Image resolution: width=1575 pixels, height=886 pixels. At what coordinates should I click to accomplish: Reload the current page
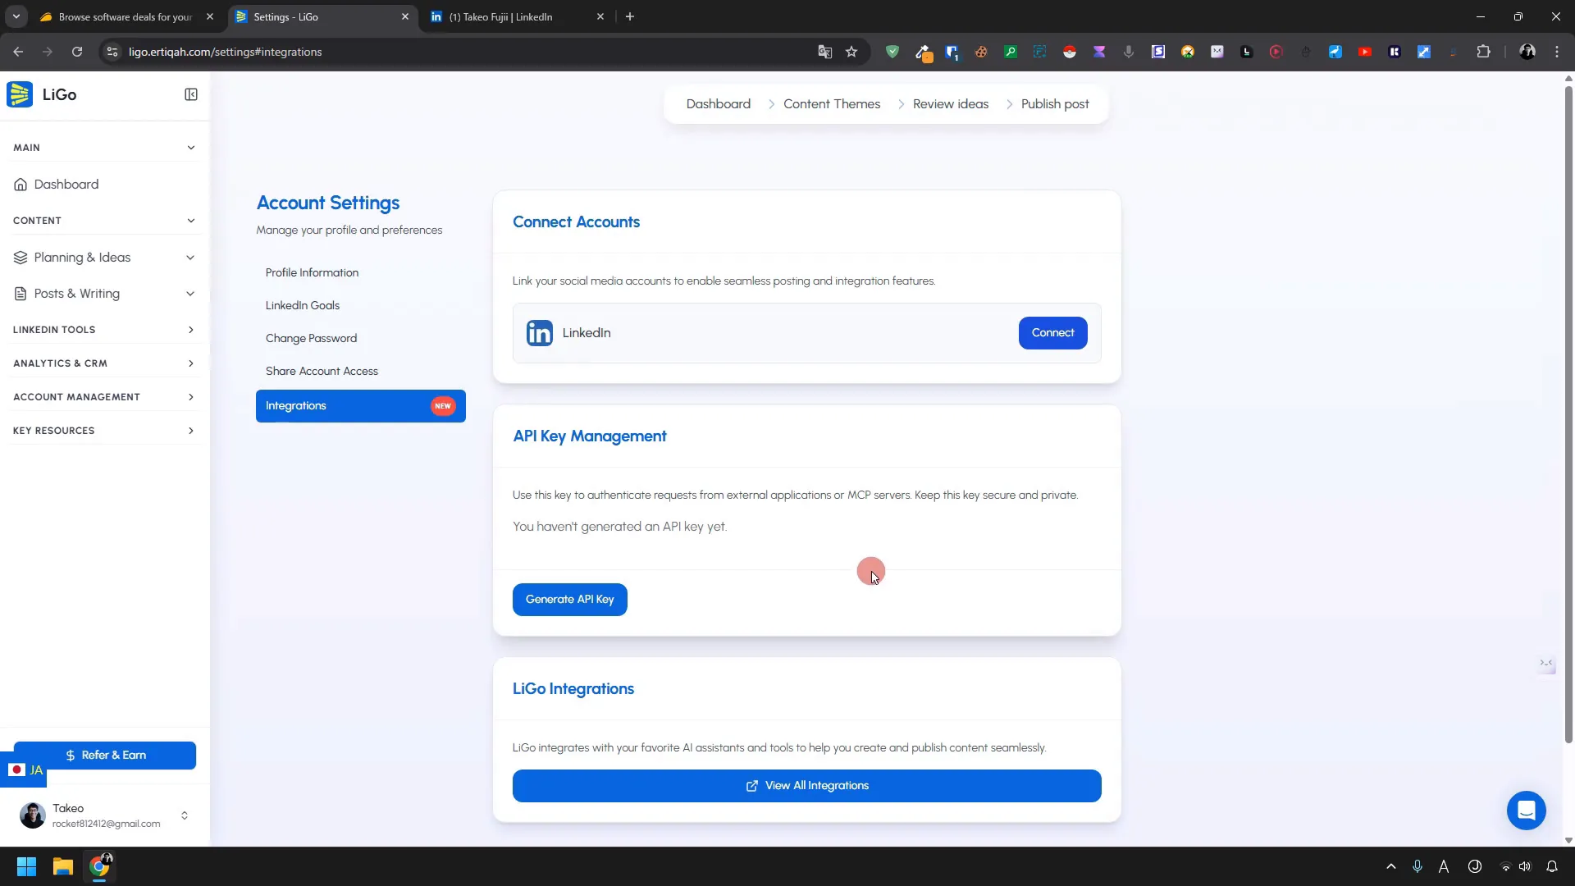pos(77,52)
